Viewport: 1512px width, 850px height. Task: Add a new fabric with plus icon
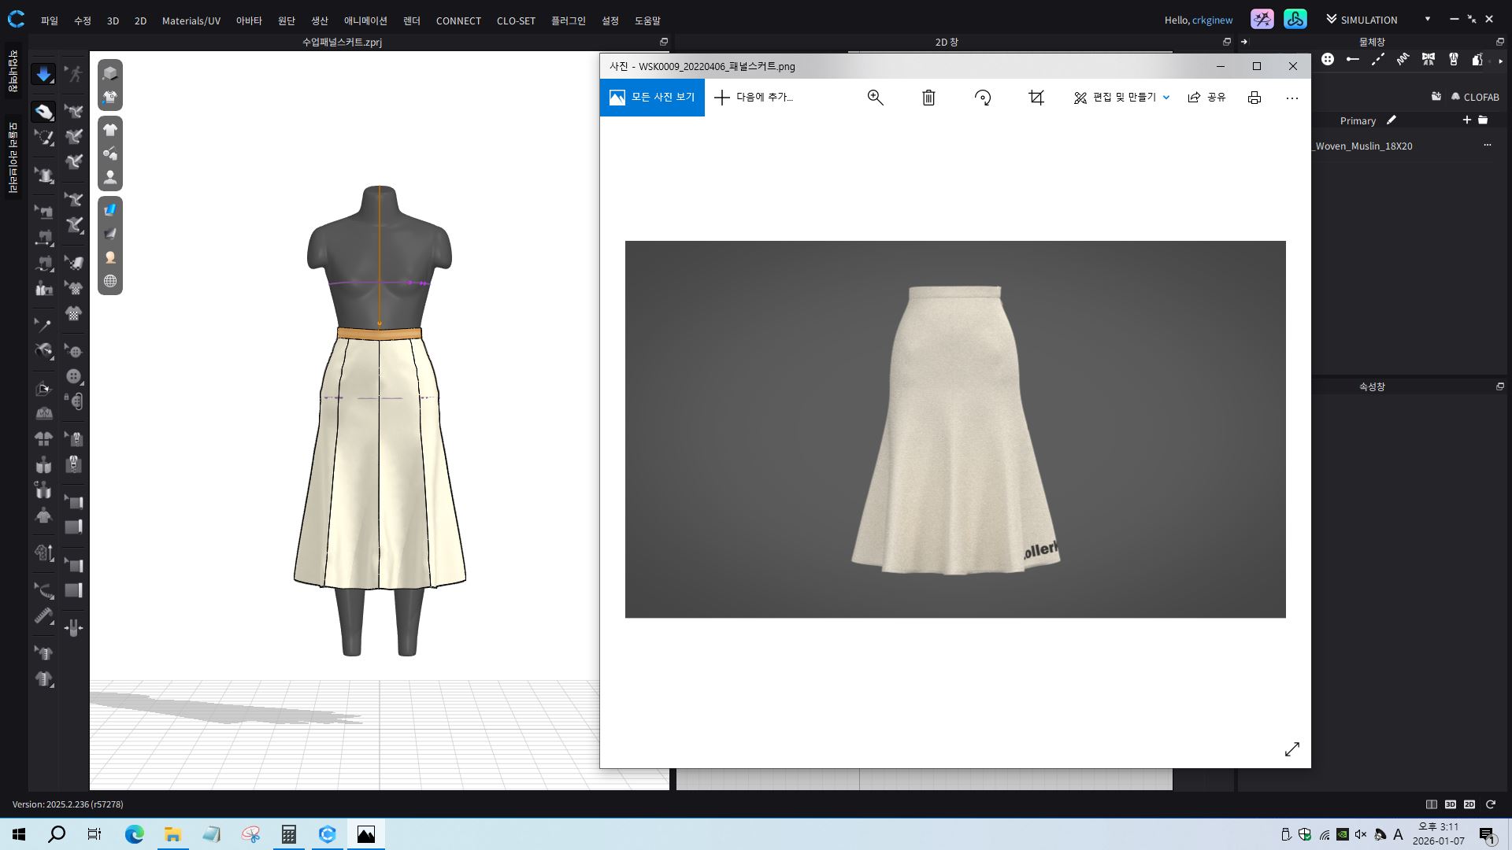(x=1466, y=120)
